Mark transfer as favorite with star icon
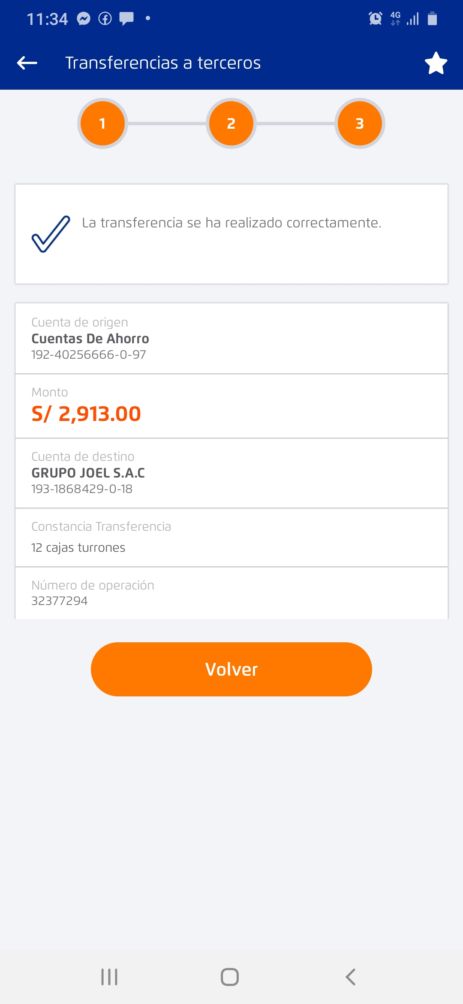This screenshot has width=463, height=1004. (x=436, y=63)
